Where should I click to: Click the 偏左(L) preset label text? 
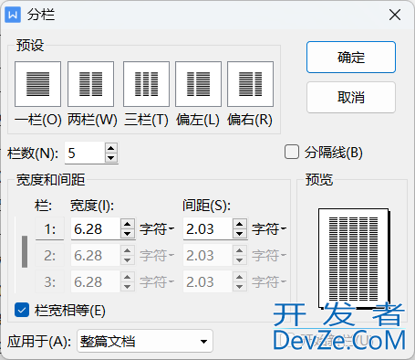(x=198, y=120)
